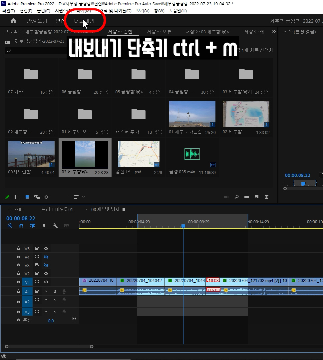Open the sort icons dropdown chevron
Screen dimensions: 323x360
pos(84,197)
